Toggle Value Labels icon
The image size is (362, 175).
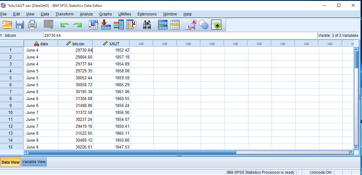pos(191,25)
